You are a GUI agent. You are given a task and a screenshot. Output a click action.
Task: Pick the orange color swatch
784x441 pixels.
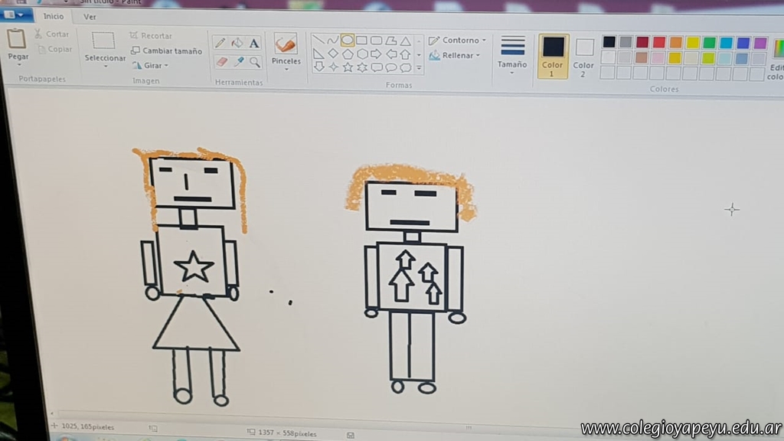coord(675,43)
